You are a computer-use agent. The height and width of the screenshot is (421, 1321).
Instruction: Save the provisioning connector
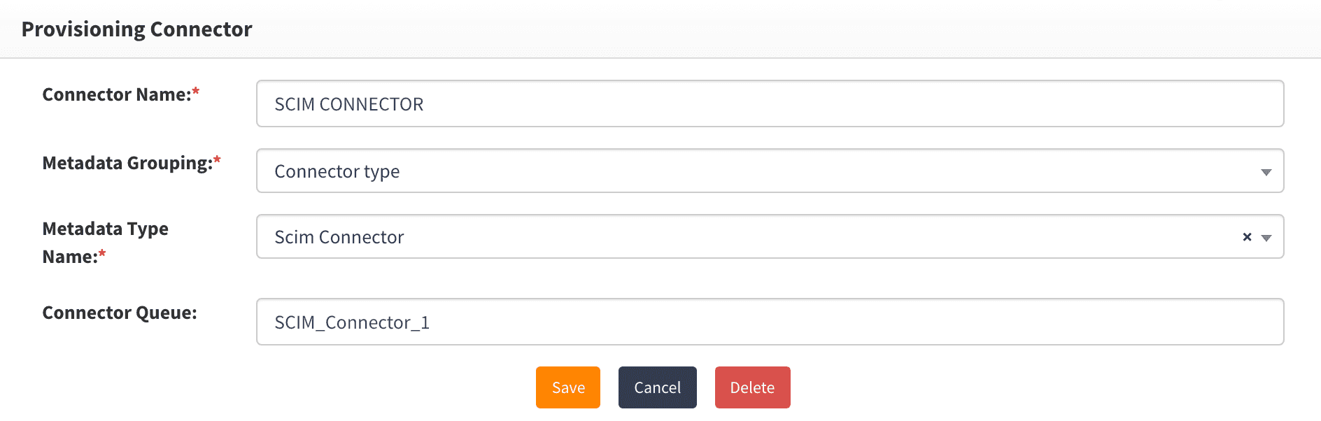568,387
